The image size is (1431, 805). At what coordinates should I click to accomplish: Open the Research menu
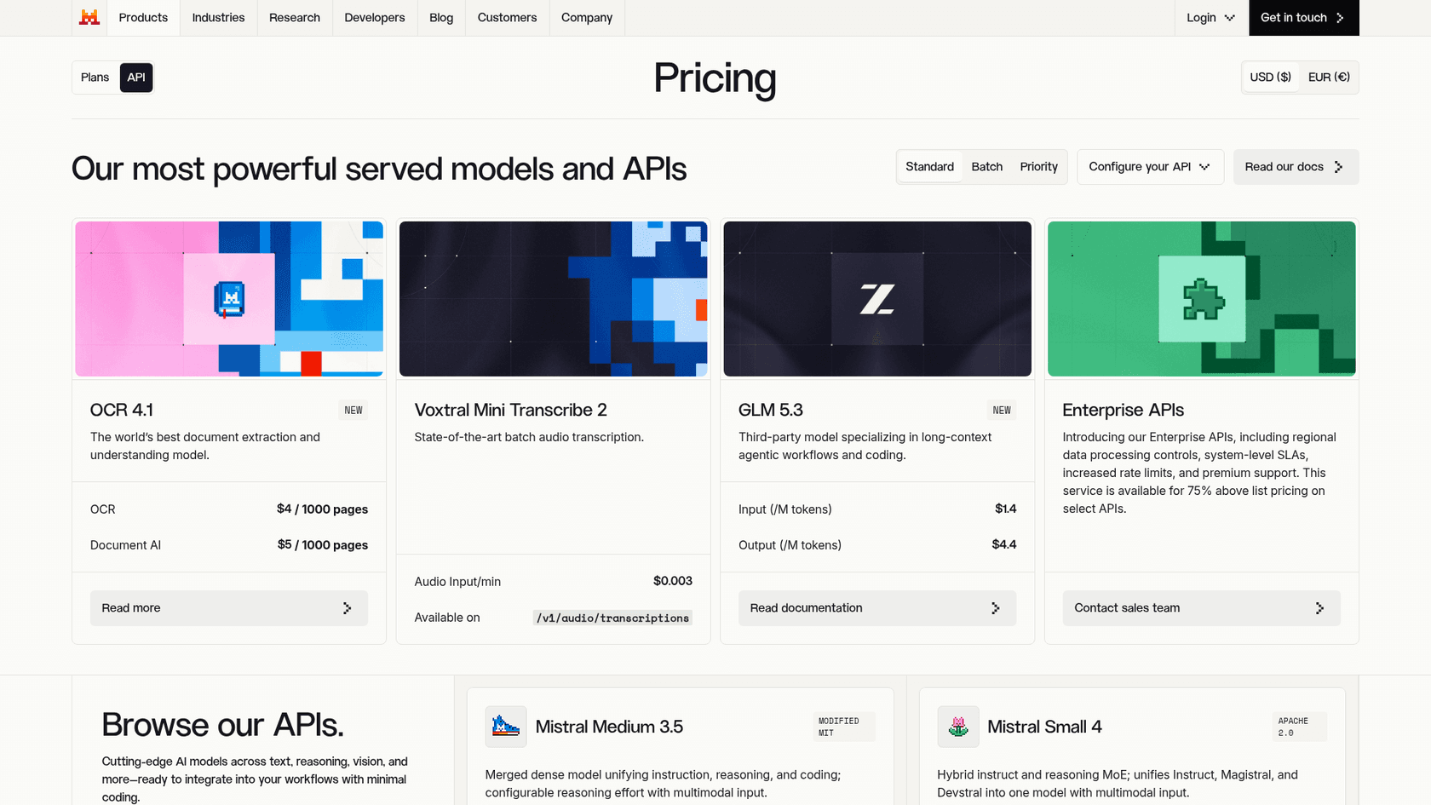tap(295, 17)
